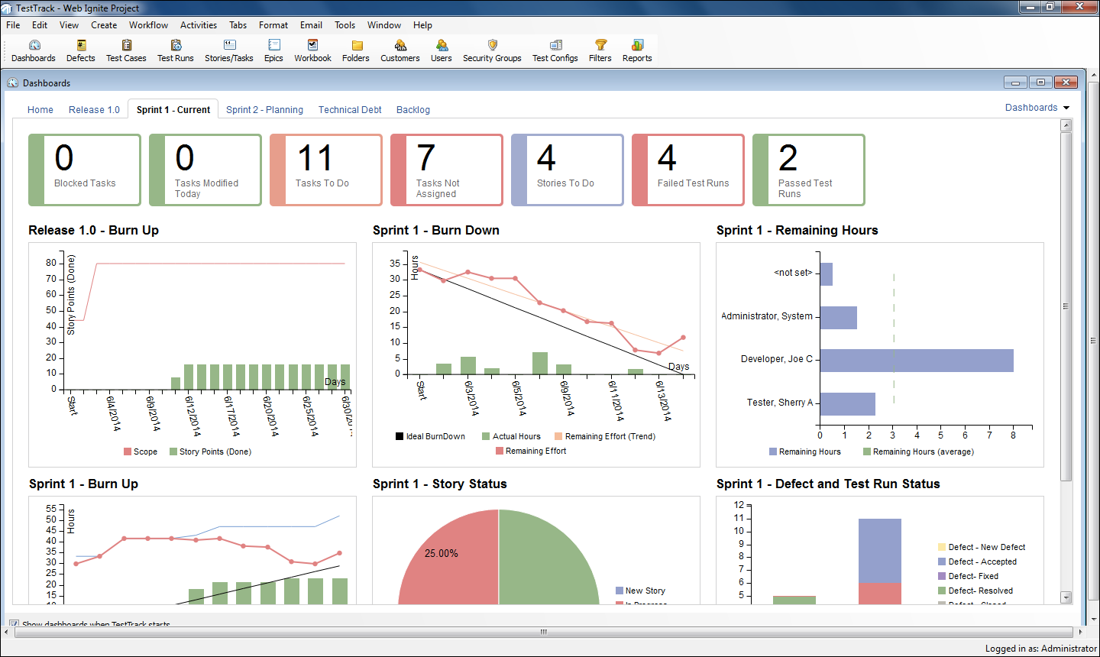This screenshot has width=1100, height=657.
Task: Open the Activities menu
Action: (x=199, y=25)
